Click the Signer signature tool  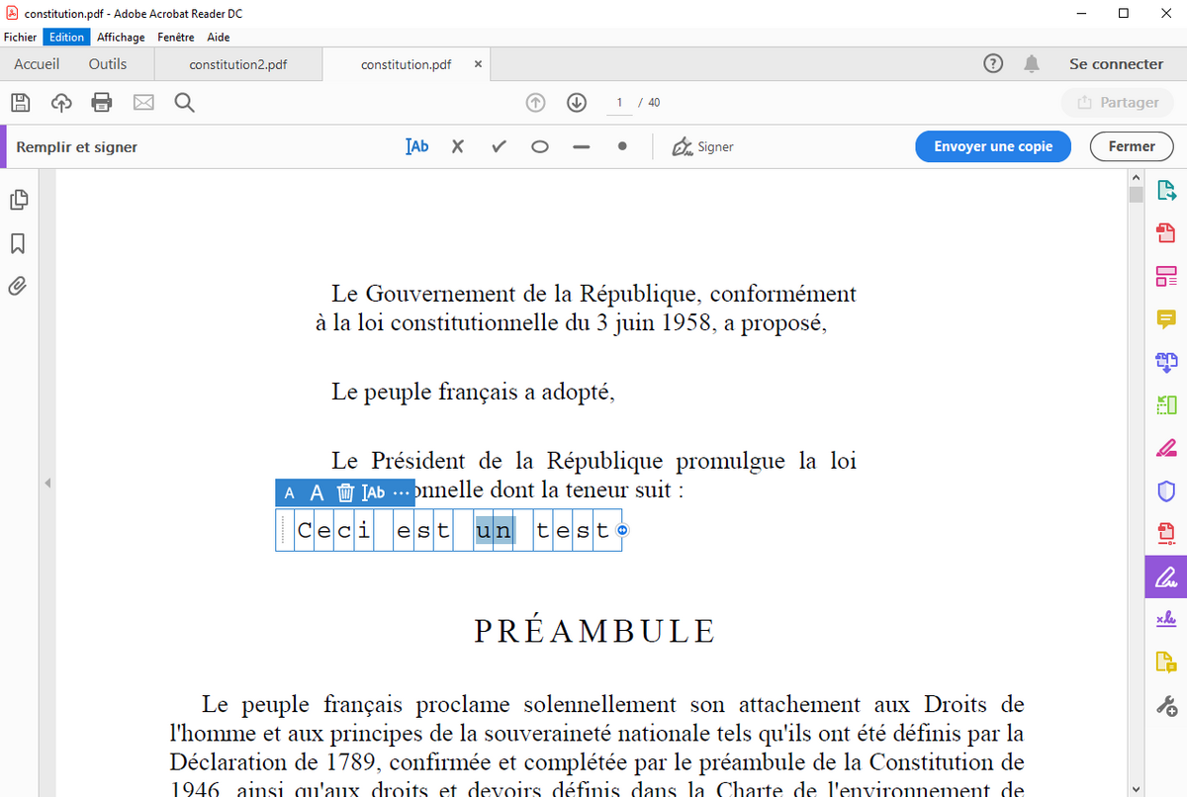coord(702,146)
